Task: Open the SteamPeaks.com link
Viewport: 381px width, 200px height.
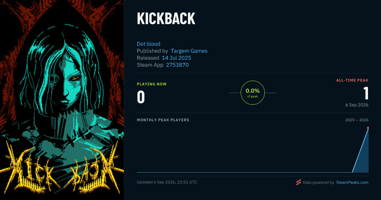Action: (352, 183)
